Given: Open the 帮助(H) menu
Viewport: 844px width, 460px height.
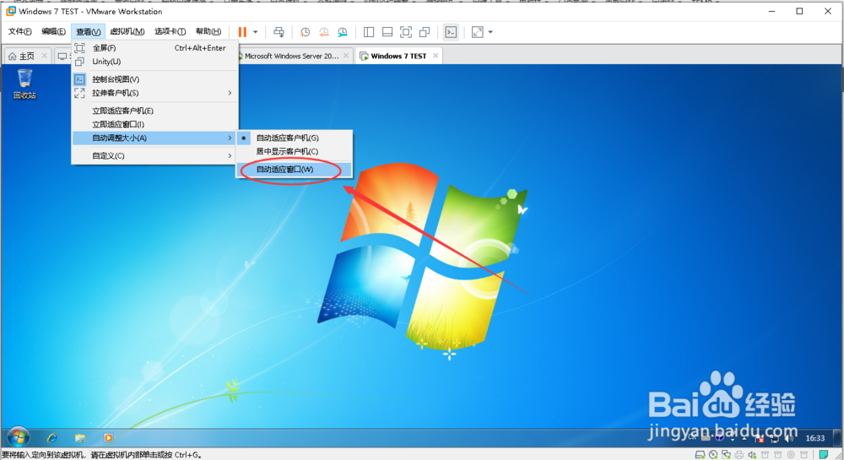Looking at the screenshot, I should pos(208,32).
